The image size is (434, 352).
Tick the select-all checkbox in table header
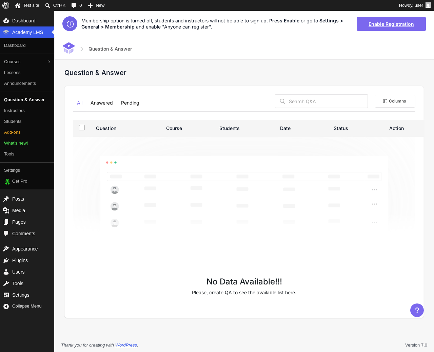[82, 128]
